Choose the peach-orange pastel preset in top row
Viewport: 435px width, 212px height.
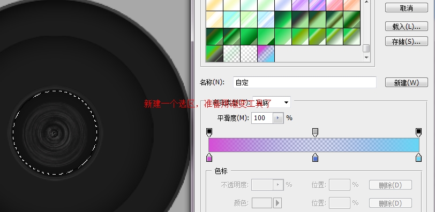pos(352,5)
